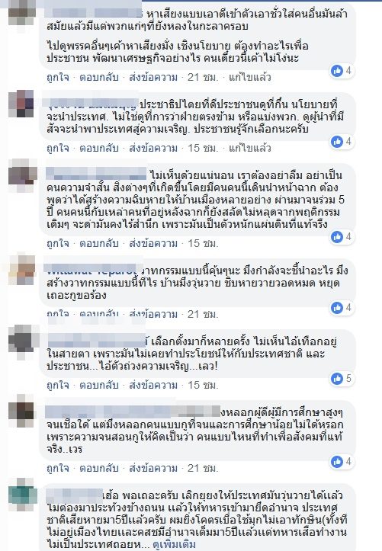Click ตอบกลับ under the ไม่เห็นด้วยแน่นอน comment

coord(99,243)
